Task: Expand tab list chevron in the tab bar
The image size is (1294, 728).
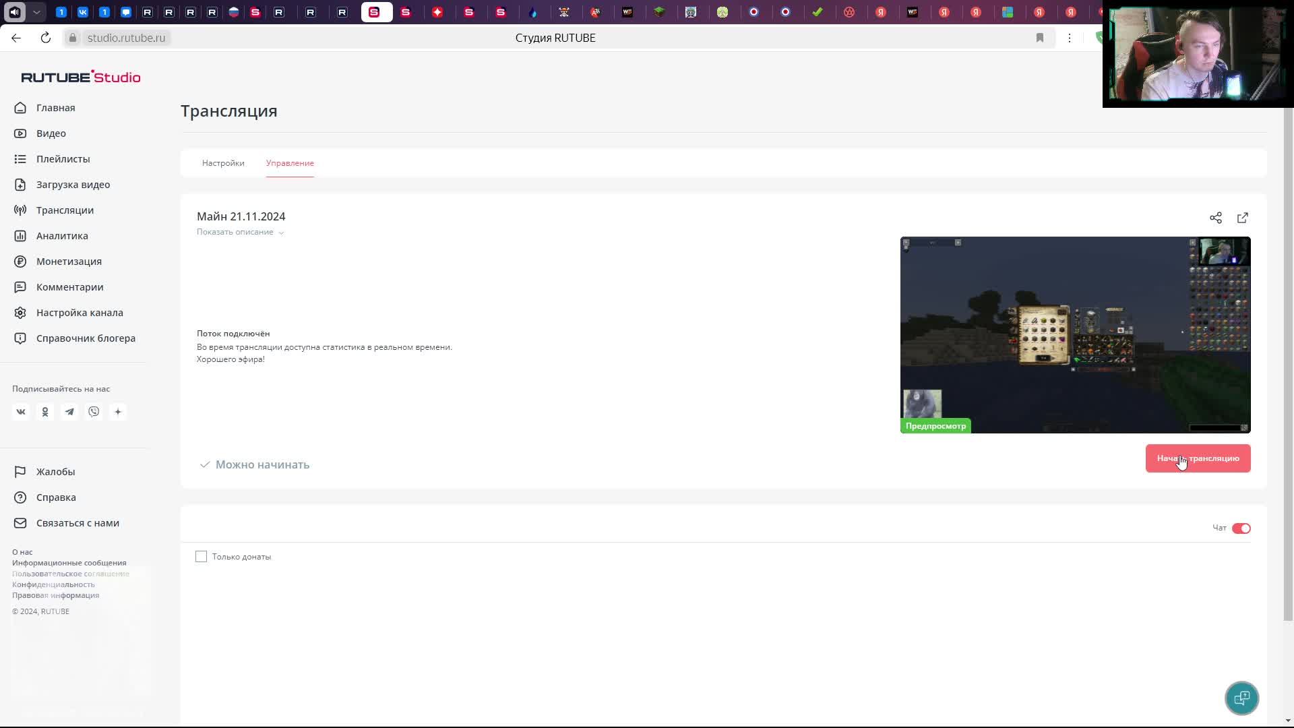Action: (36, 12)
